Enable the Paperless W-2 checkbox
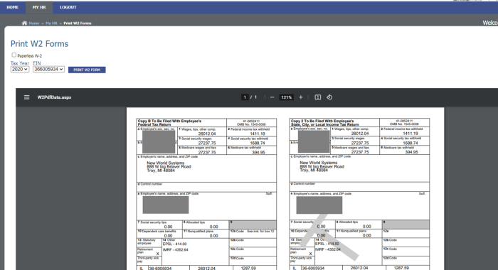The width and height of the screenshot is (498, 270). click(x=14, y=55)
